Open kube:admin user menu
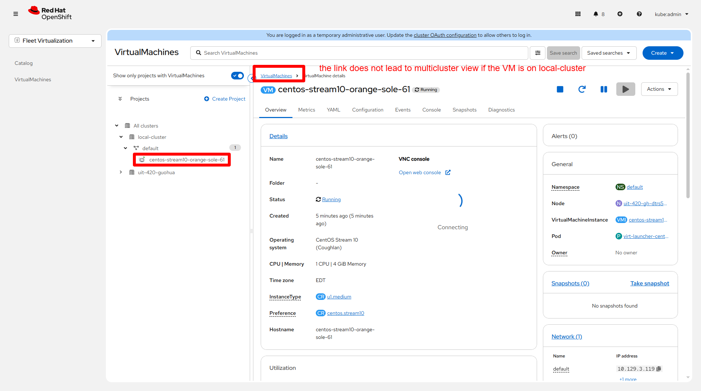This screenshot has height=391, width=701. [671, 14]
